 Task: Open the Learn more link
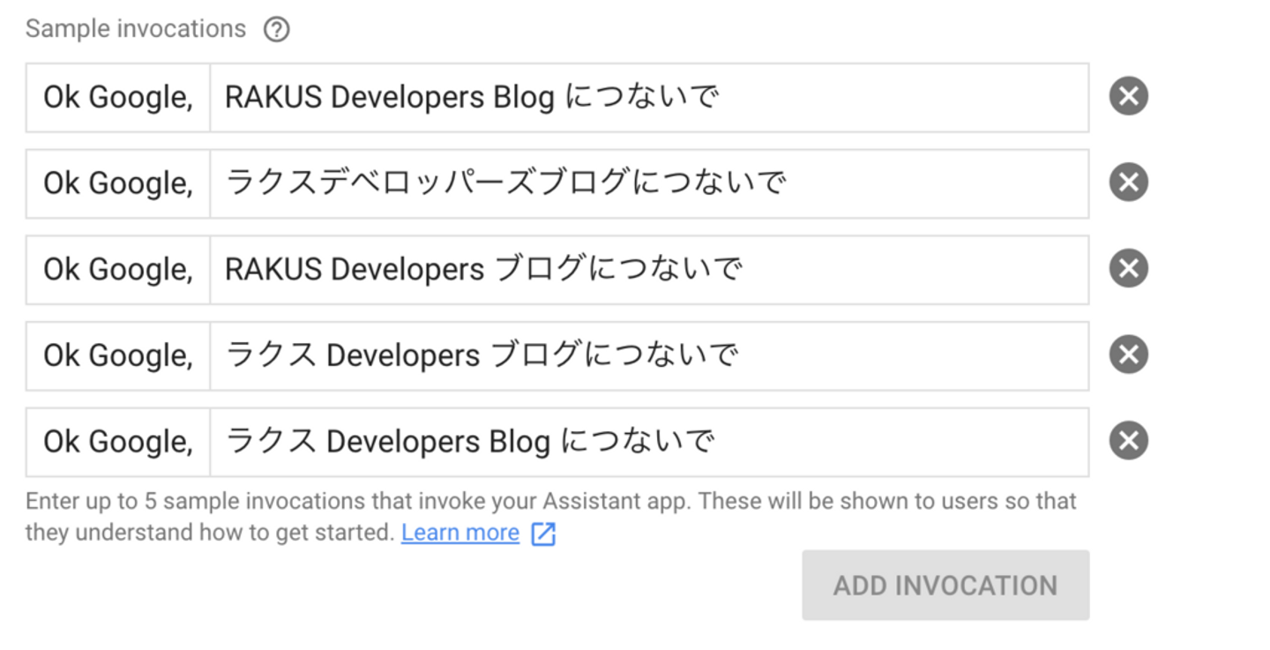click(x=459, y=534)
